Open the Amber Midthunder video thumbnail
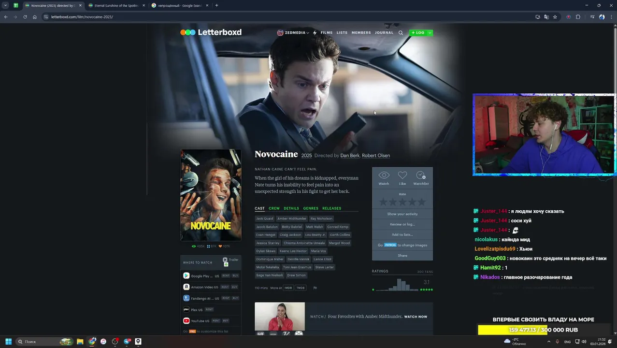 (x=280, y=317)
